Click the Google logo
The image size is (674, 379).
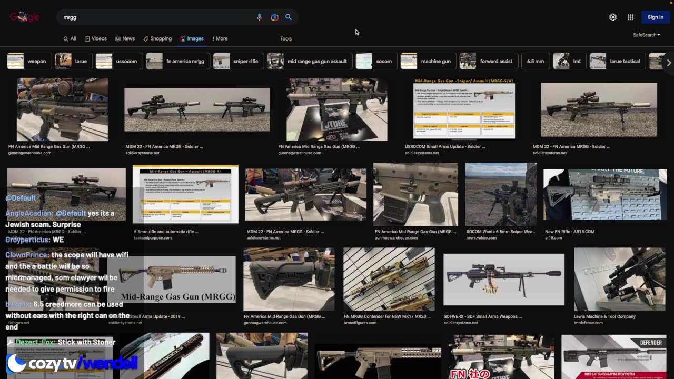pyautogui.click(x=24, y=17)
